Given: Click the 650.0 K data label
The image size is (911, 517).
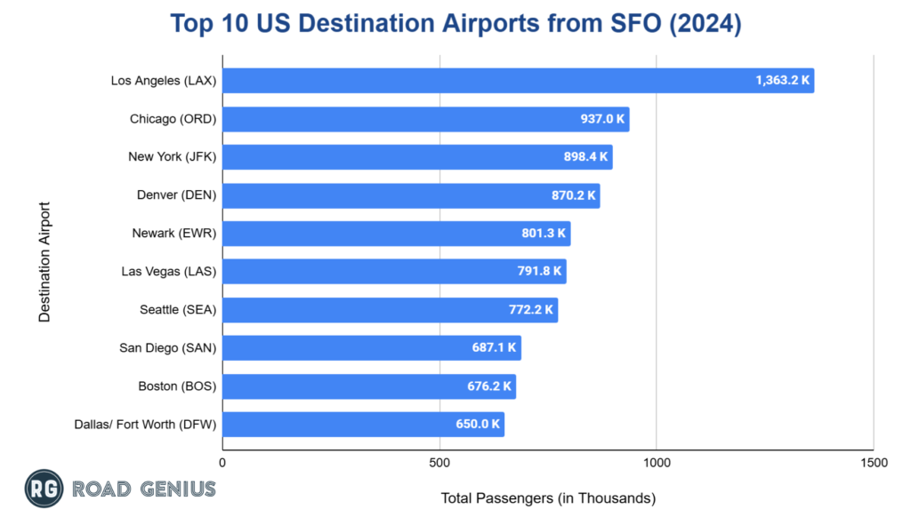Looking at the screenshot, I should tap(478, 425).
